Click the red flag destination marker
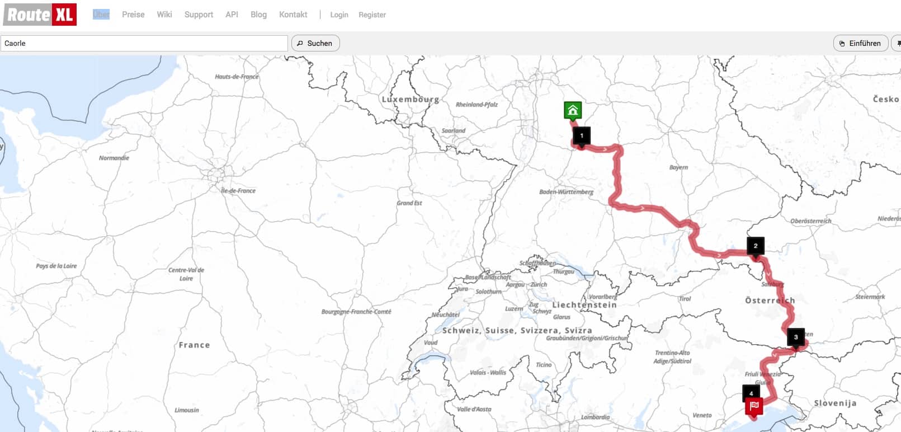Image resolution: width=901 pixels, height=432 pixels. tap(754, 406)
